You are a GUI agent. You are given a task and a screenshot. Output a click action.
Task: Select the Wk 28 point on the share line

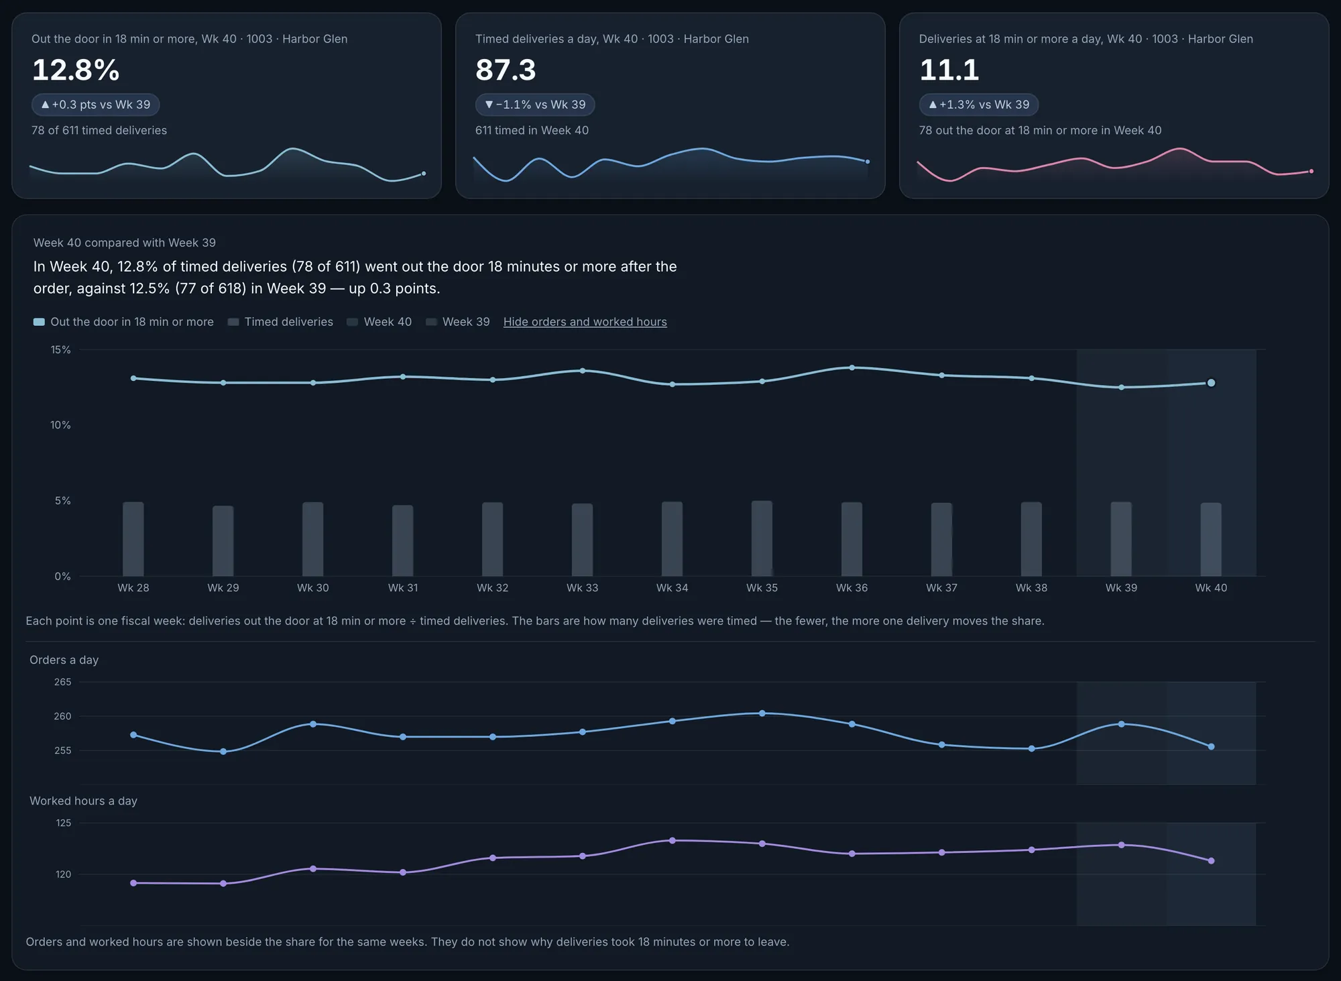(x=133, y=378)
